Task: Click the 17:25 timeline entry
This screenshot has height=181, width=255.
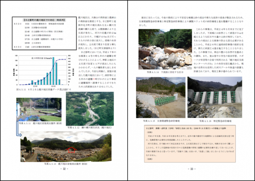Action: tap(44, 39)
